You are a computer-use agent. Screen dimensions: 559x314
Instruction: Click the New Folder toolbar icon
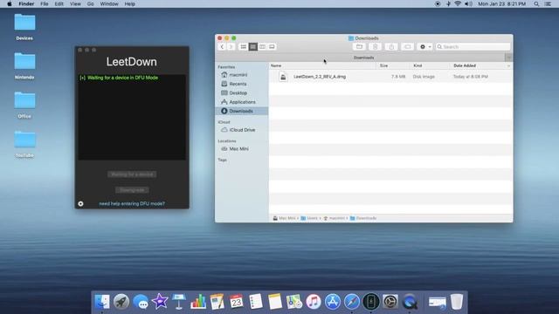pos(359,46)
